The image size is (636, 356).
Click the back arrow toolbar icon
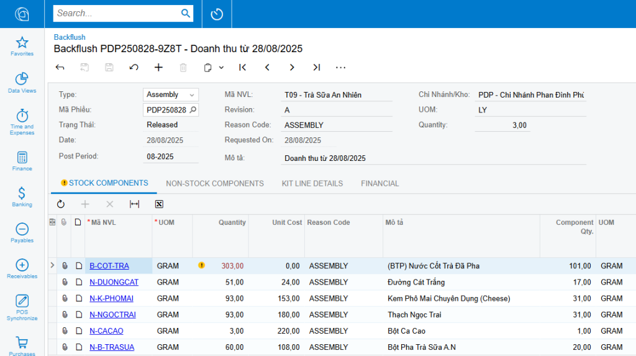(60, 67)
